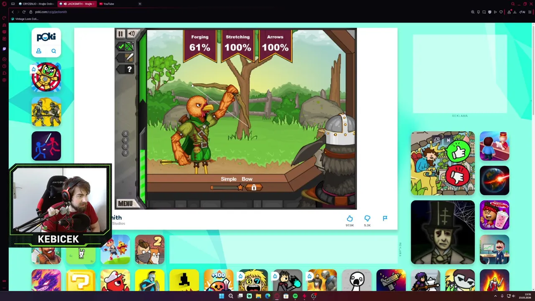Open the thumbs up and down game thumbnail
Viewport: 535px width, 301px height.
click(x=443, y=163)
